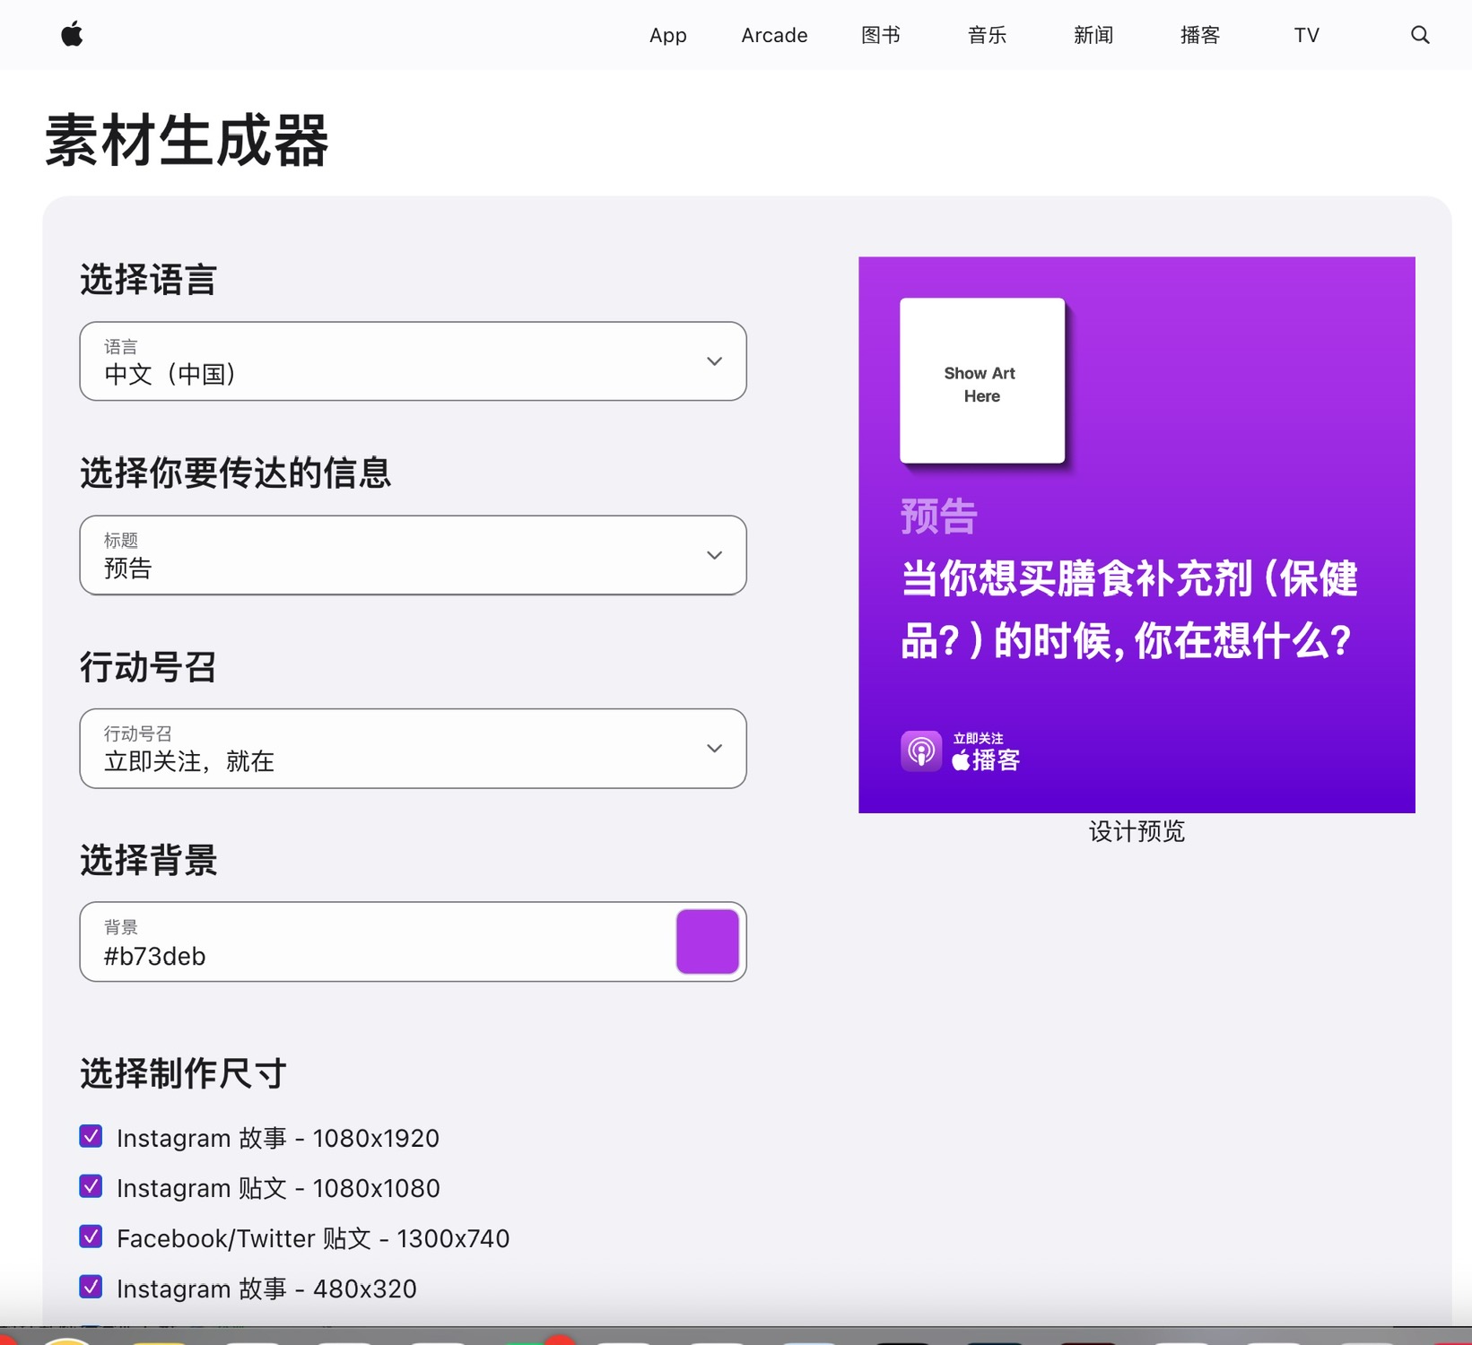Open the App nav item

pos(668,35)
